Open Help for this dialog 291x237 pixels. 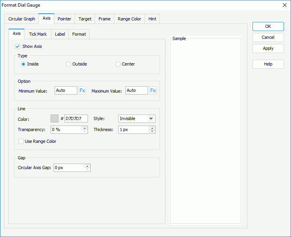(268, 64)
